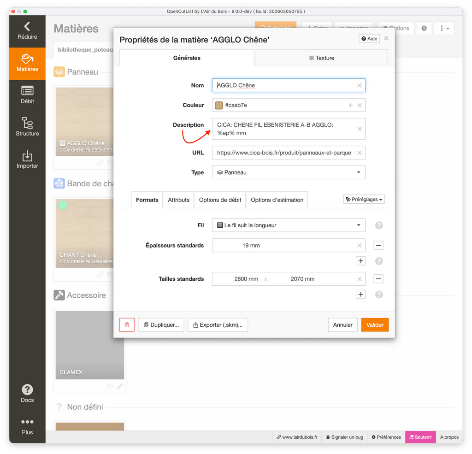Remove the 19 mm standard thickness
The width and height of the screenshot is (472, 454).
click(x=378, y=246)
